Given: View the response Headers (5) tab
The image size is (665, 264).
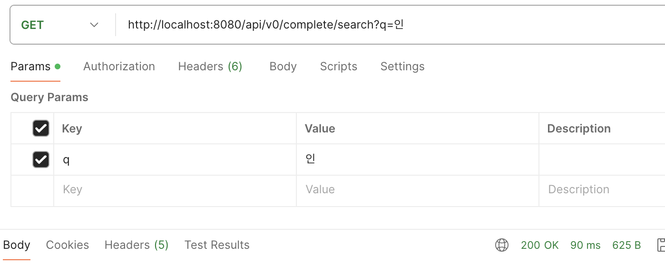Looking at the screenshot, I should click(137, 245).
